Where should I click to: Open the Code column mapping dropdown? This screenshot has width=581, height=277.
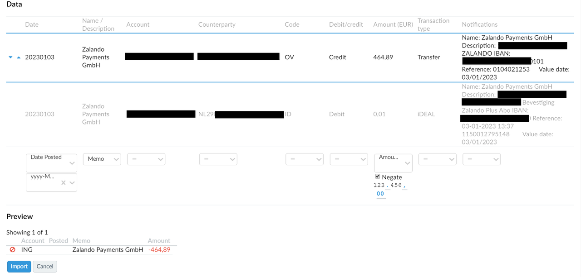tap(305, 159)
